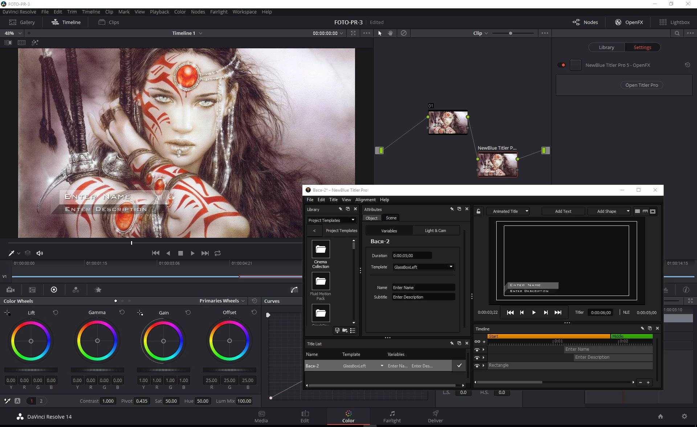Screen dimensions: 697x427
Task: Pick black point for Lift wheel
Action: 7,313
